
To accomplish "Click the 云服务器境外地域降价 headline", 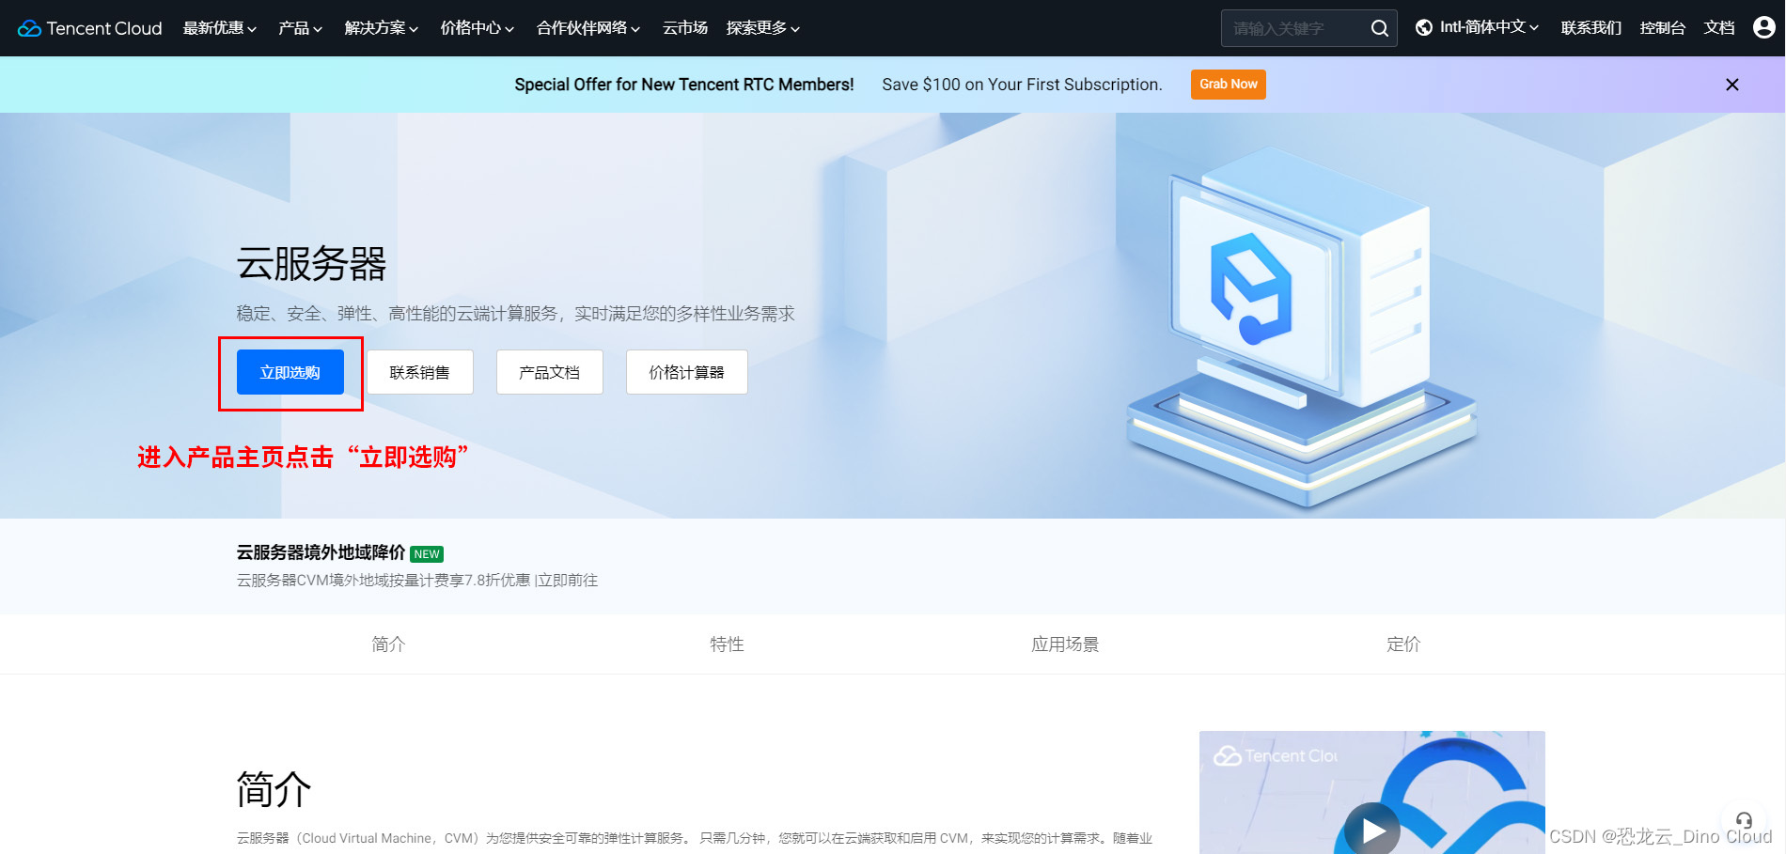I will pos(321,552).
